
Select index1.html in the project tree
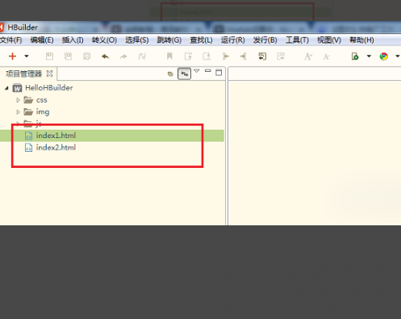pos(112,136)
